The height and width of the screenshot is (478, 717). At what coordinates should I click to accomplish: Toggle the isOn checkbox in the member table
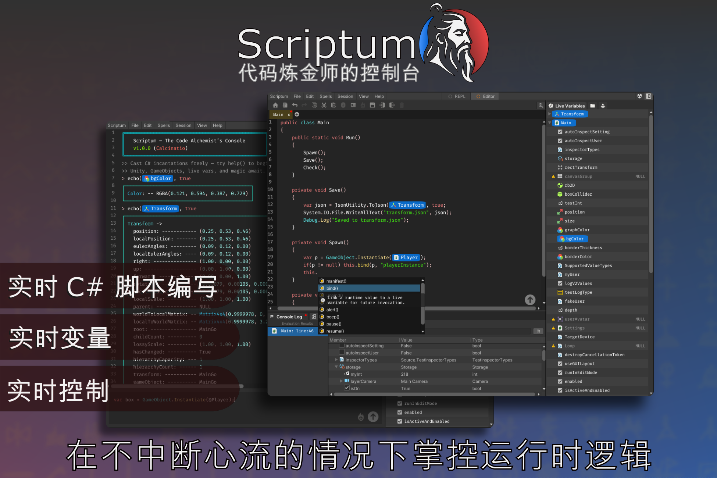tap(347, 388)
